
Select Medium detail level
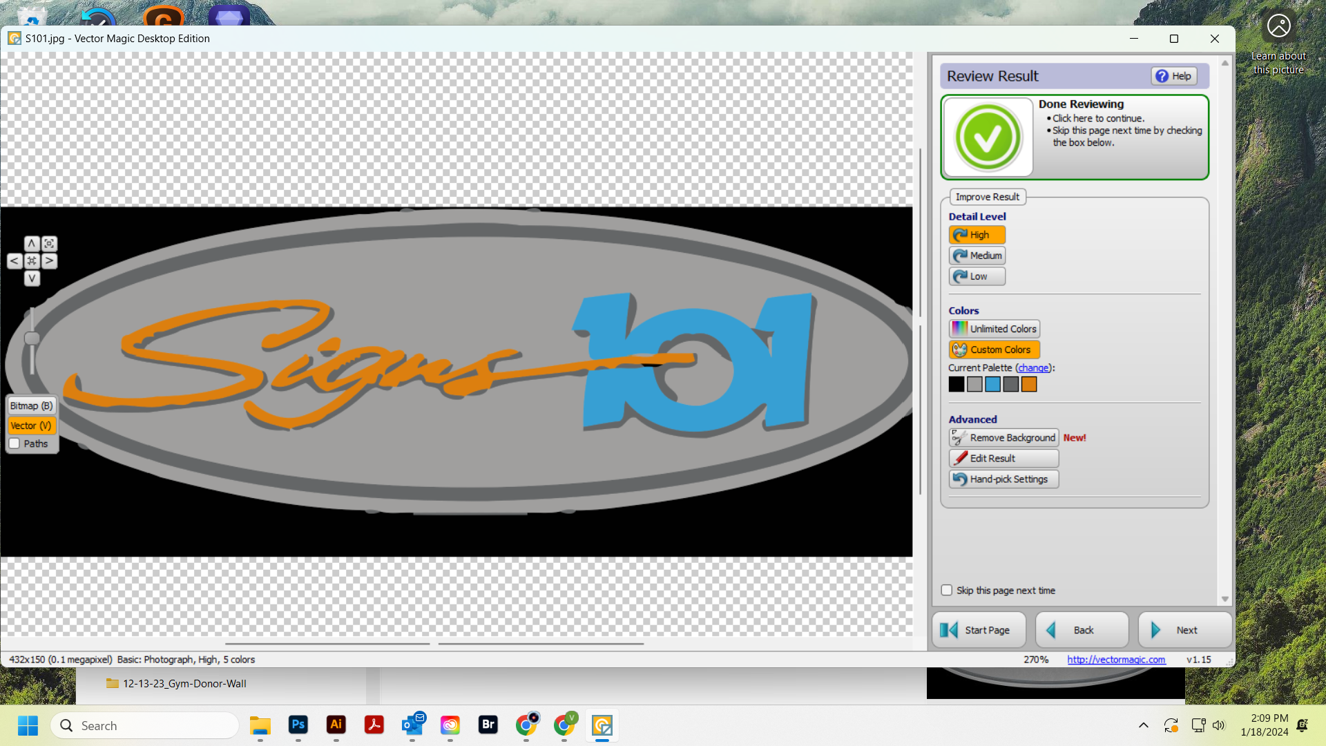[x=977, y=256]
